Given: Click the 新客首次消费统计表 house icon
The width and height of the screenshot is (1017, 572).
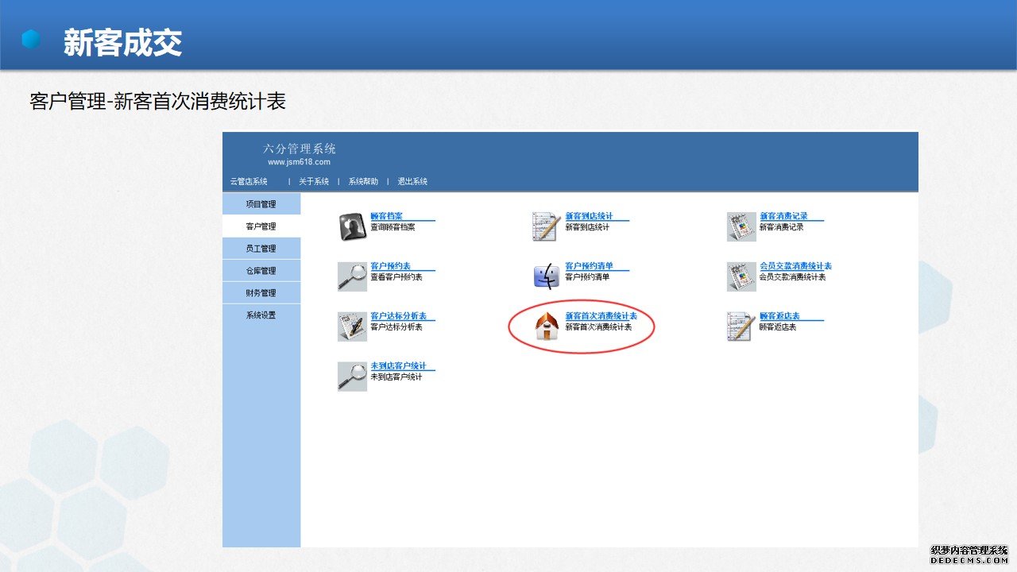Looking at the screenshot, I should [547, 327].
